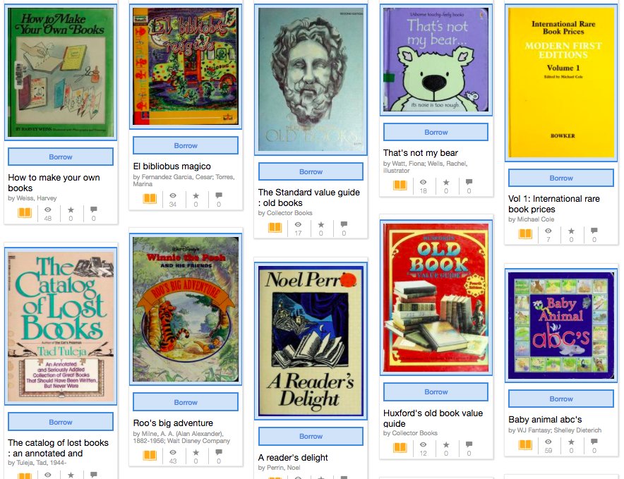The width and height of the screenshot is (624, 479).
Task: Click the book icon under El bibliobus magico
Action: point(150,198)
